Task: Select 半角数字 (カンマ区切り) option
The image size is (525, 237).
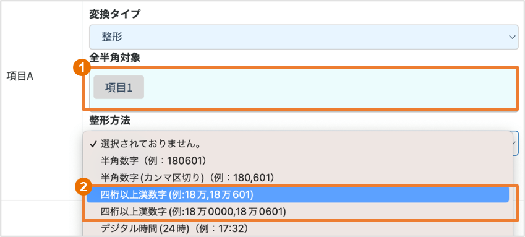Action: [x=297, y=178]
